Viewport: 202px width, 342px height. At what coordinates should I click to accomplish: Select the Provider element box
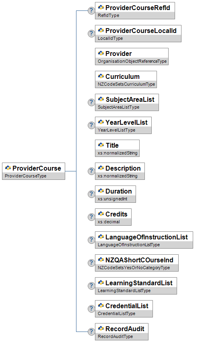point(132,56)
